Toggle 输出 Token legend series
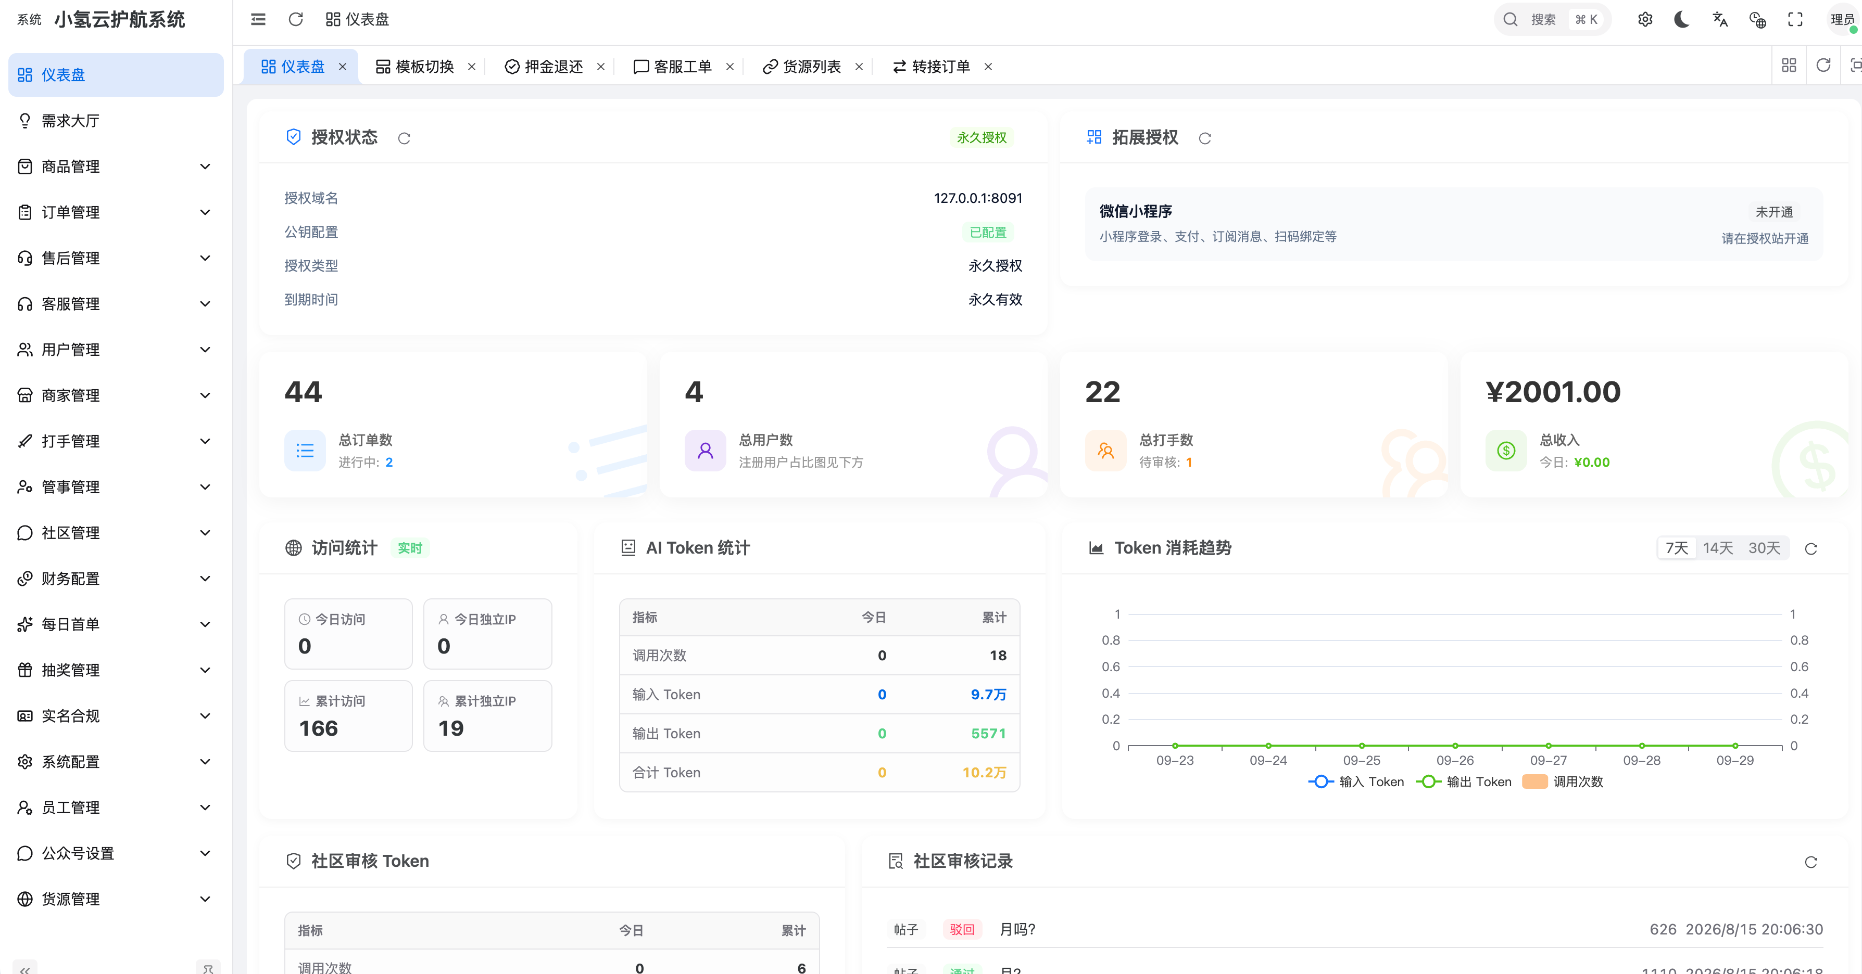This screenshot has width=1862, height=974. point(1464,782)
